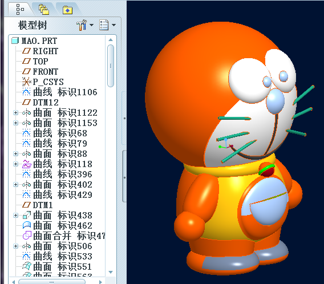
Task: Select the TOP tree entry
Action: tap(40, 62)
